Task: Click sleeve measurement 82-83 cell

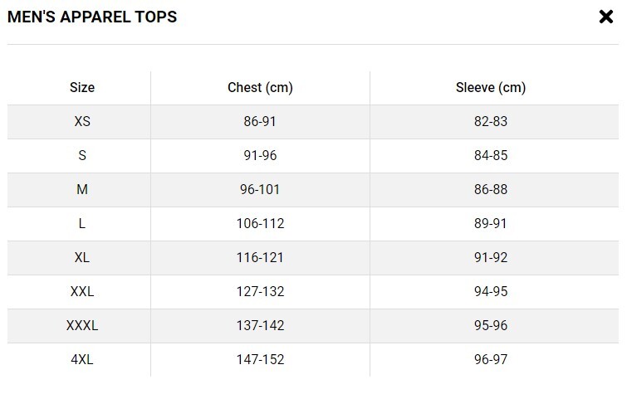Action: pyautogui.click(x=491, y=121)
